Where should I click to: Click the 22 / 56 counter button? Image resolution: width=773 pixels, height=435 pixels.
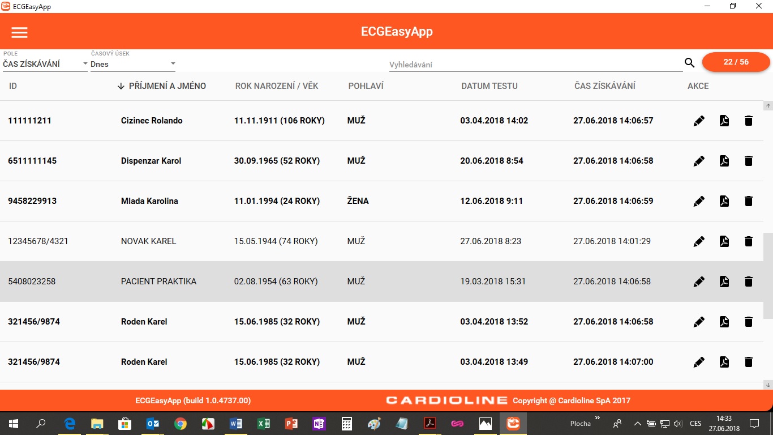(736, 62)
